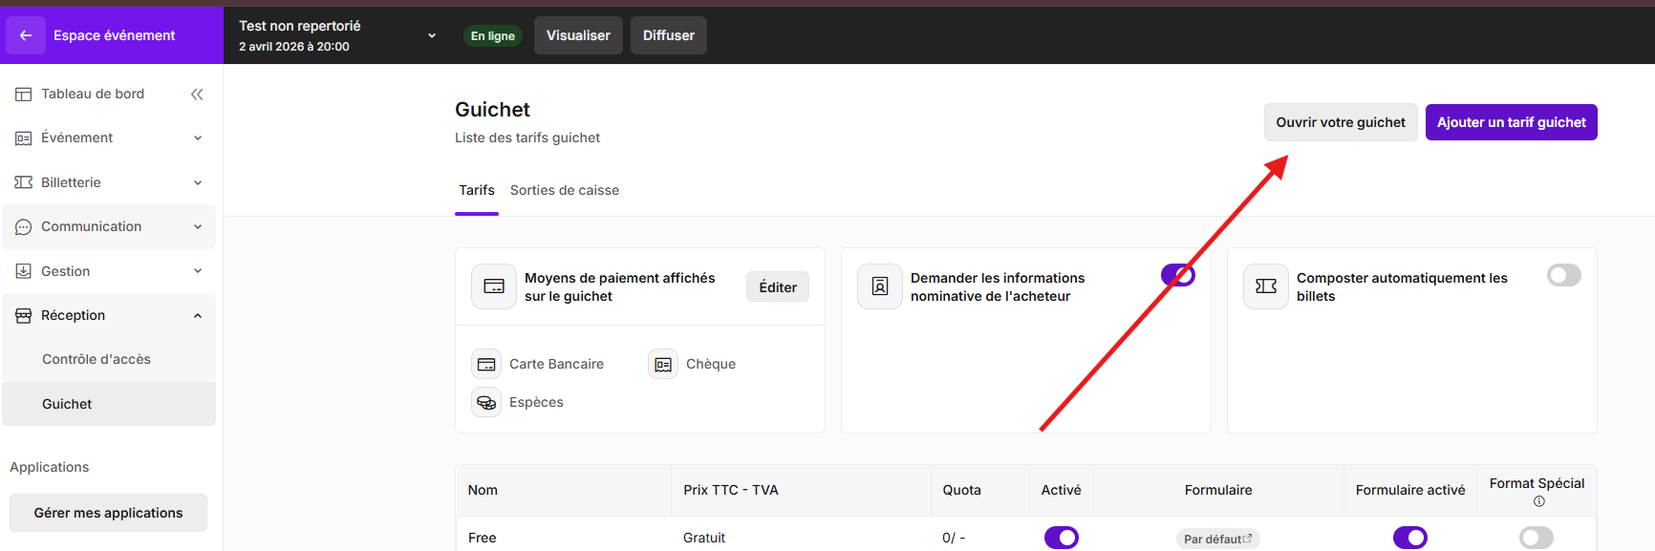1655x551 pixels.
Task: Open the Par défaut form link
Action: tap(1218, 539)
